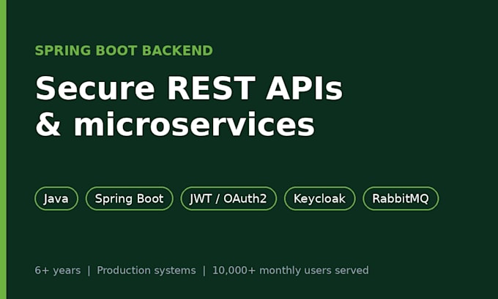The image size is (498, 299).
Task: Select the Spring Boot tag pill
Action: point(130,199)
